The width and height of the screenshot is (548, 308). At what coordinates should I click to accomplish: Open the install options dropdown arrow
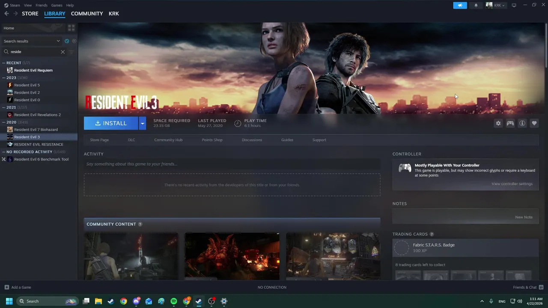143,123
